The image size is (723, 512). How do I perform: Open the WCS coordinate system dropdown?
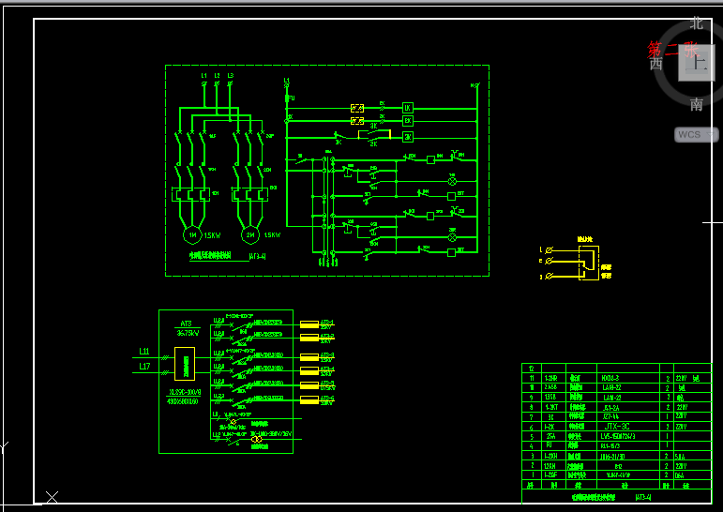point(696,135)
